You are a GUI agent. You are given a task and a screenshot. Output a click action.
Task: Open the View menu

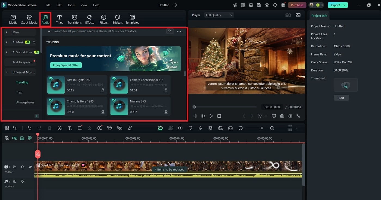(x=84, y=5)
